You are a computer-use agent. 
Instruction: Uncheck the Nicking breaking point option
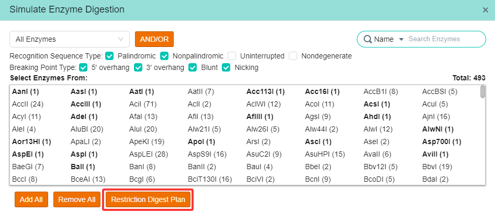226,67
